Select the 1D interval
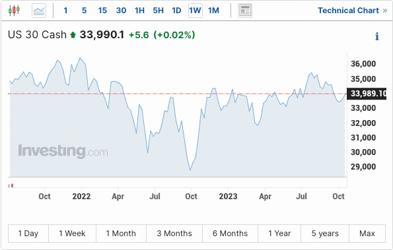Image resolution: width=393 pixels, height=250 pixels. 176,11
